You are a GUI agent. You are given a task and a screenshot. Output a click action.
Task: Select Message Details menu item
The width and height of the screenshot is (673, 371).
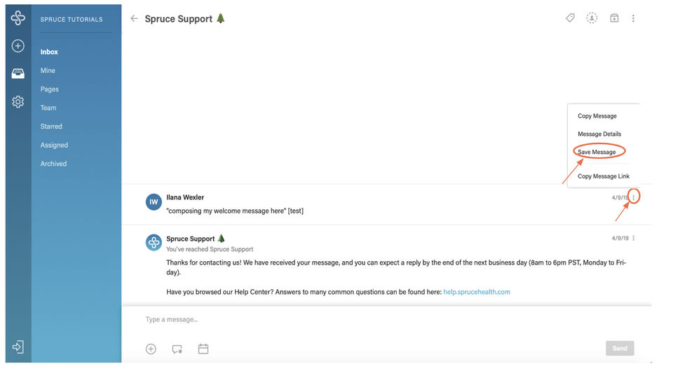[599, 134]
